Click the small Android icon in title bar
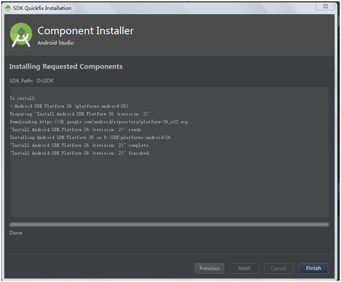The height and width of the screenshot is (282, 341). [8, 8]
